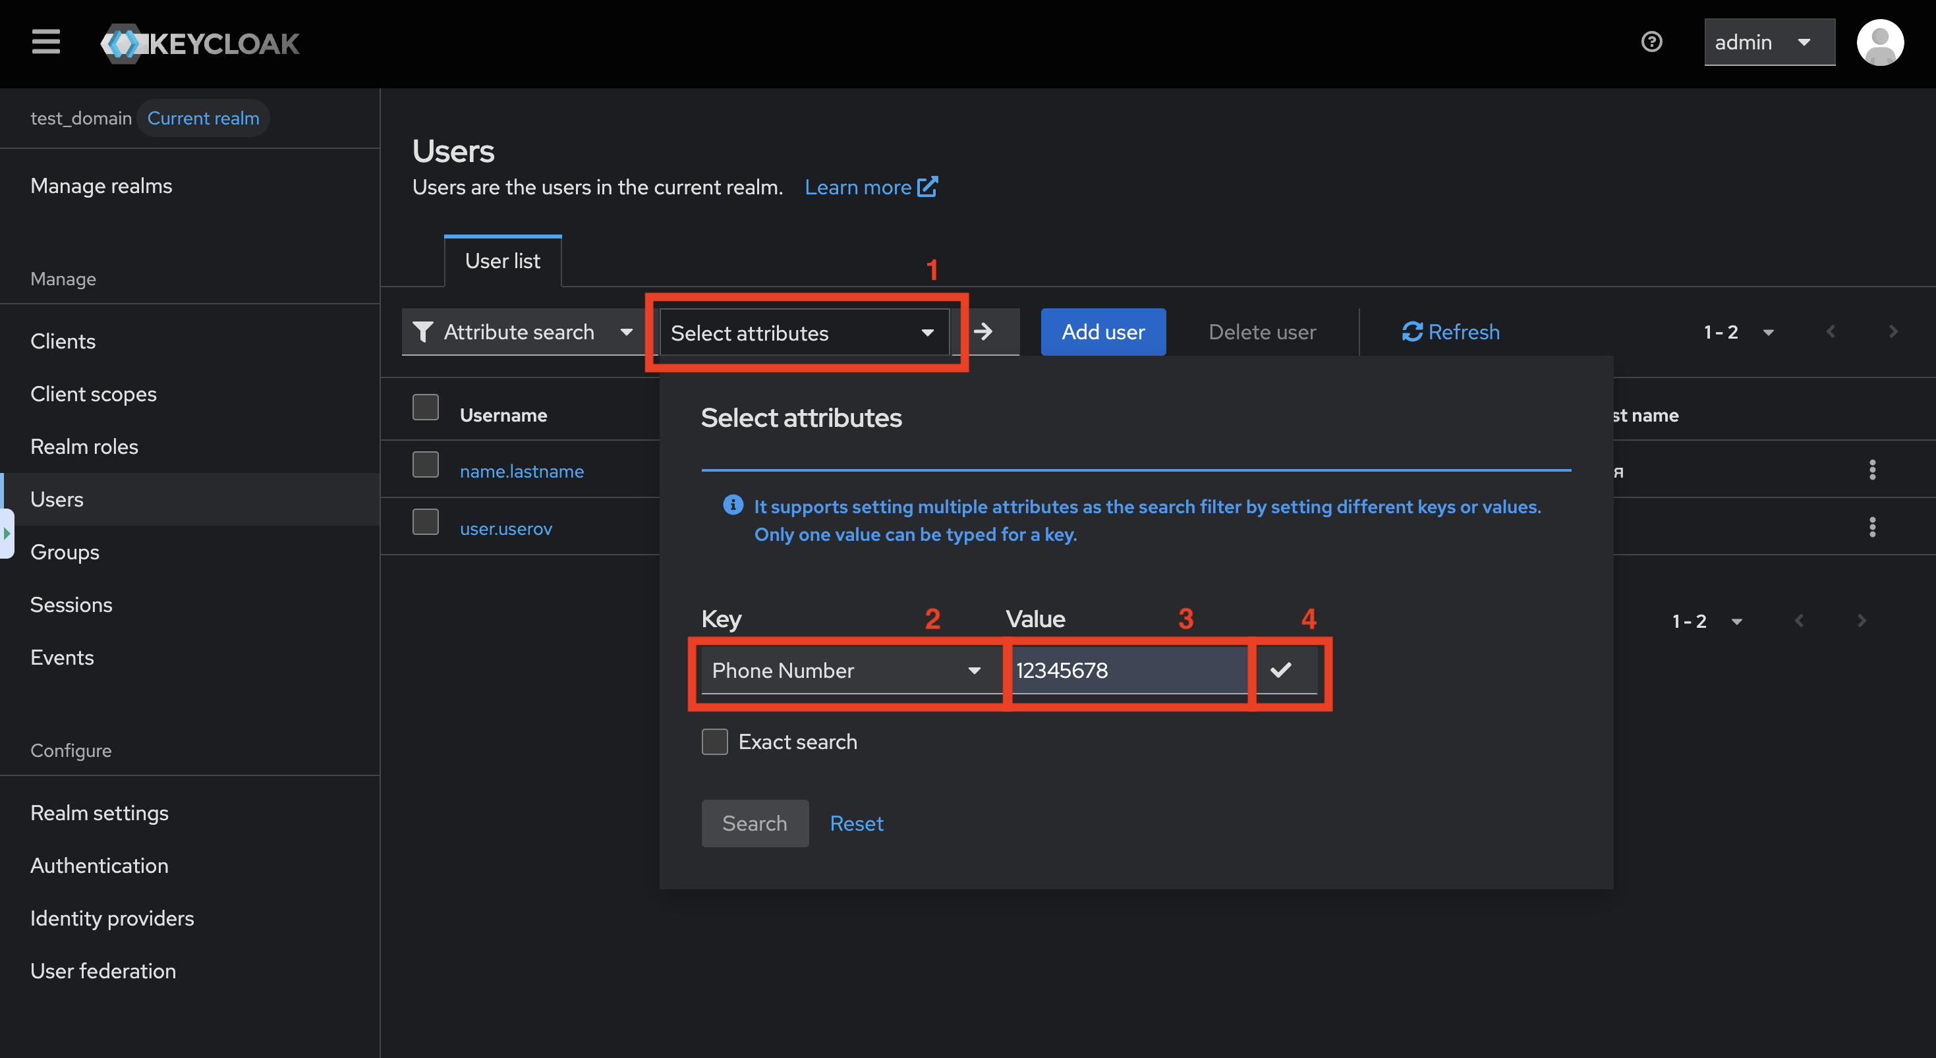
Task: Enable the Exact search checkbox
Action: 715,742
